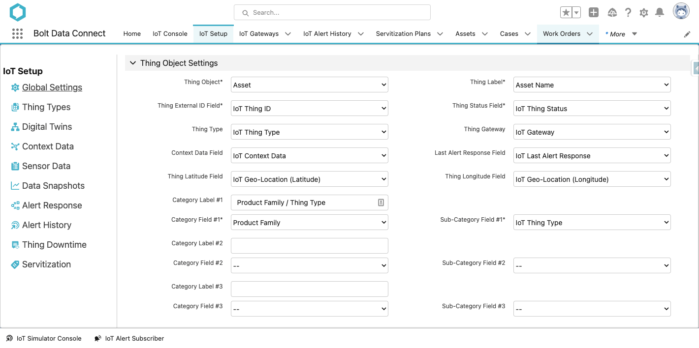Click the Bolt Data hexagon logo
Screen dimensions: 699x348
click(17, 12)
